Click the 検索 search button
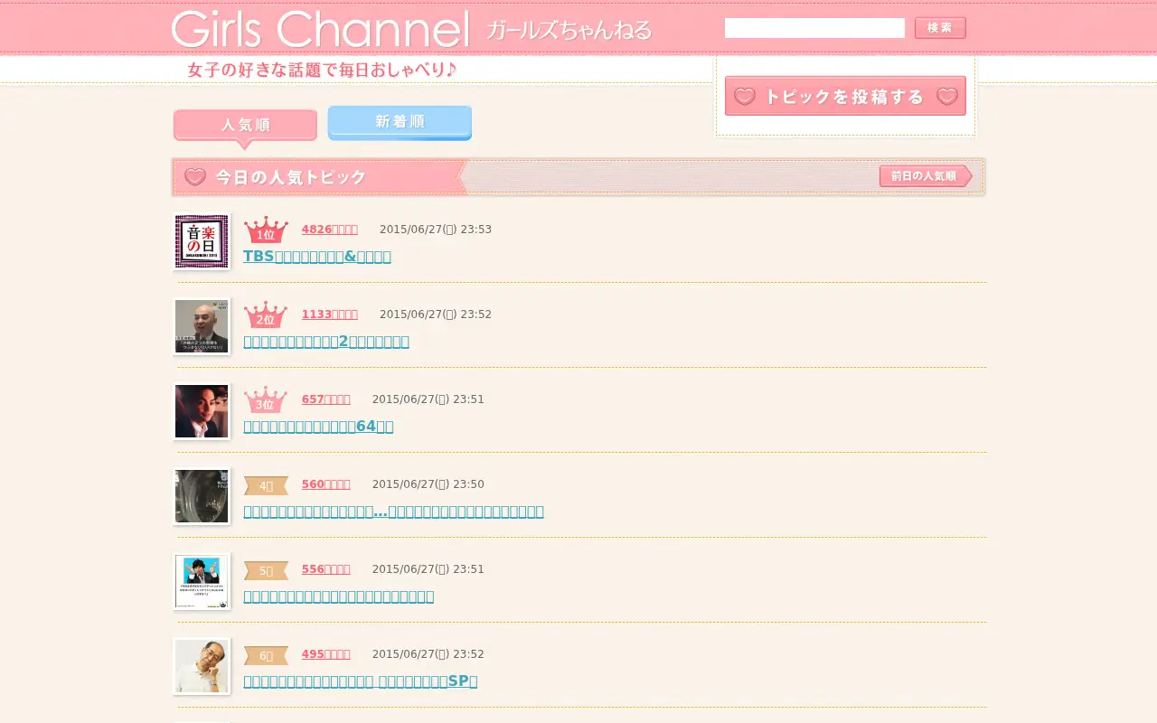The image size is (1157, 723). click(x=940, y=28)
